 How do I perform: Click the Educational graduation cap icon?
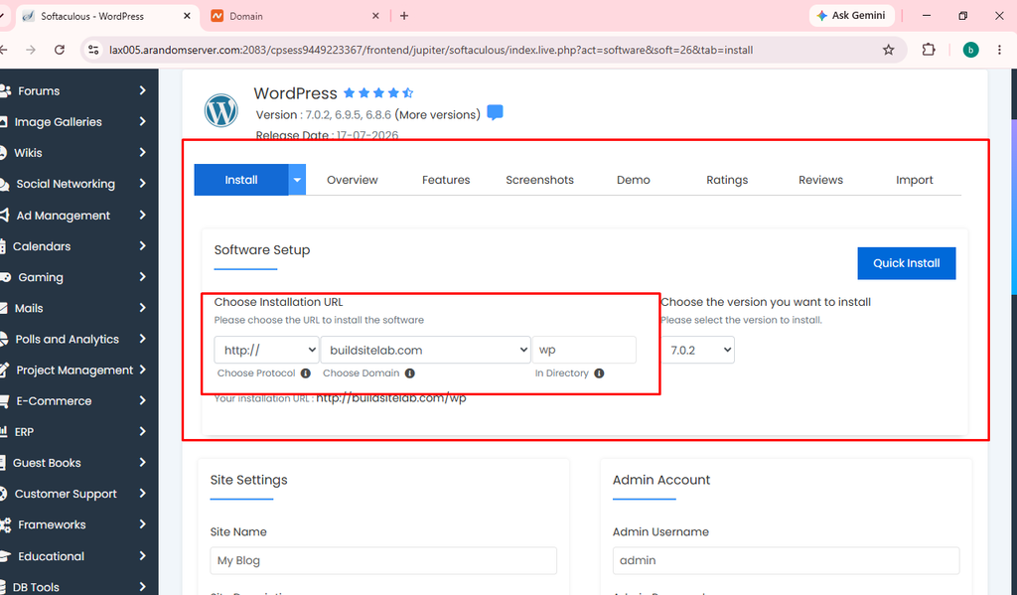[5, 556]
